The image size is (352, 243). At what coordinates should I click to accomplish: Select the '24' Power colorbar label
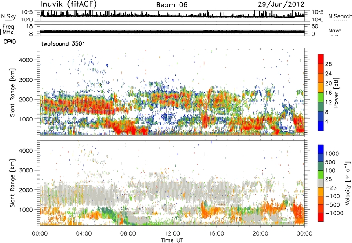tap(328, 74)
